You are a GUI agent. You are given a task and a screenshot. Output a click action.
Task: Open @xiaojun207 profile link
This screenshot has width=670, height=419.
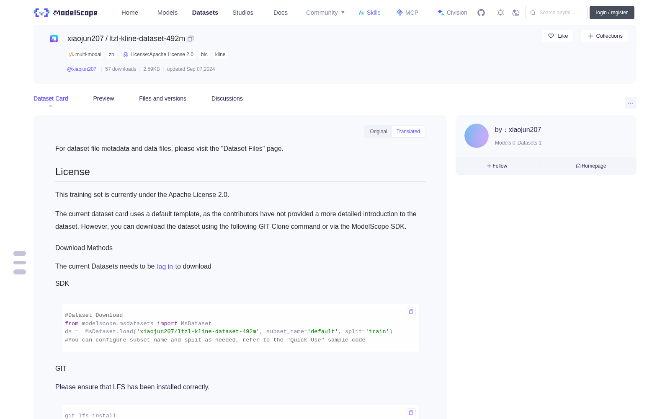coord(82,69)
